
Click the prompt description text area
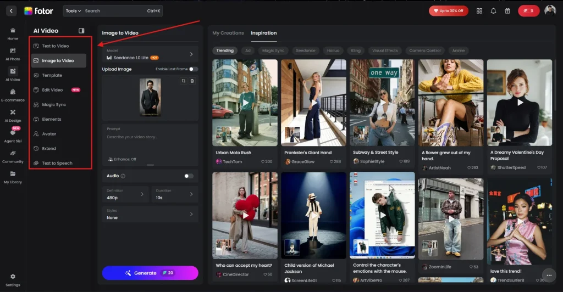[150, 143]
